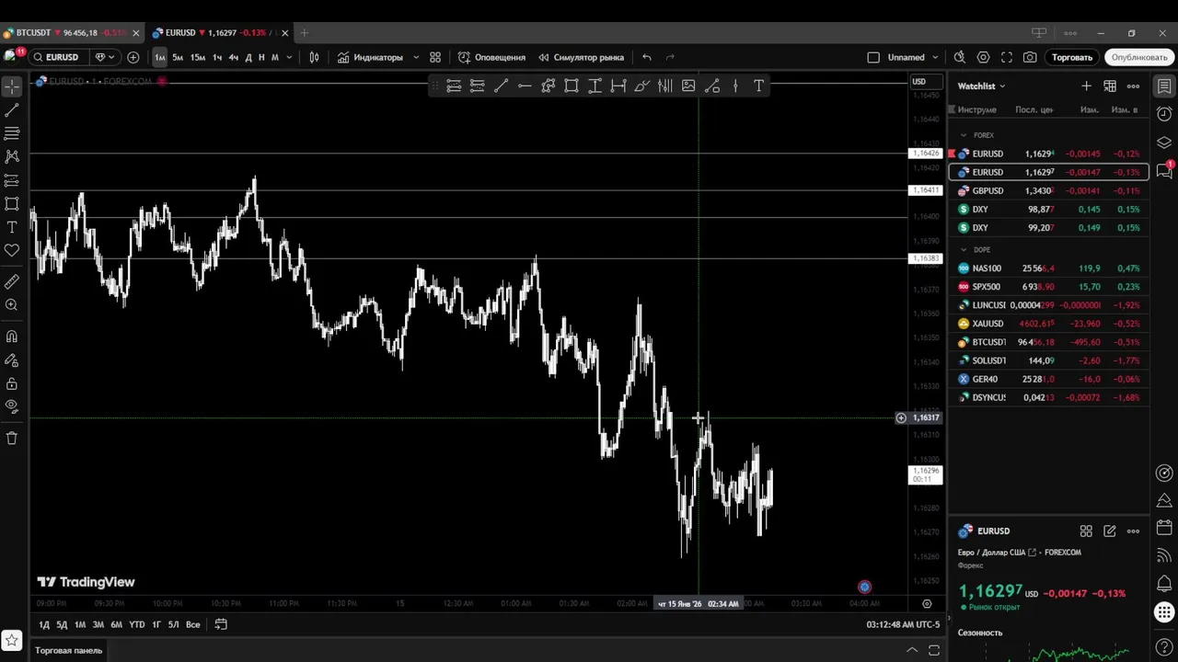This screenshot has width=1178, height=662.
Task: Toggle magnet mode on left toolbar
Action: point(12,337)
